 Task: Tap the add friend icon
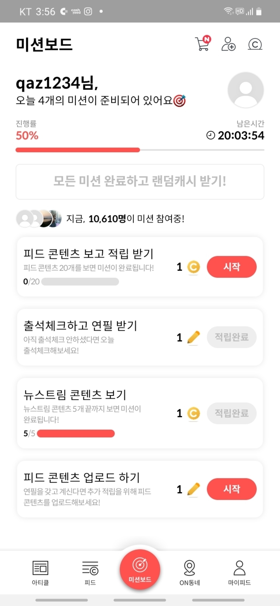point(228,44)
